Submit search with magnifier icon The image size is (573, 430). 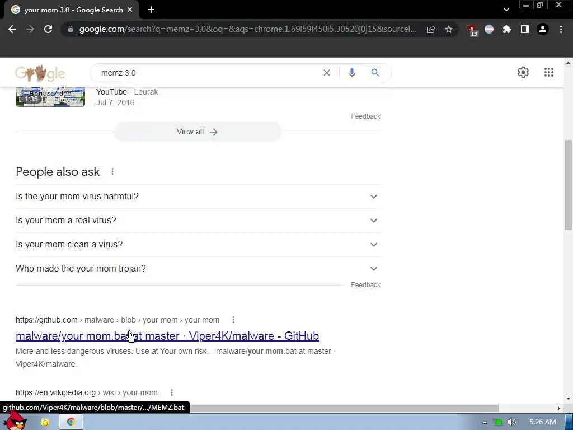(375, 73)
